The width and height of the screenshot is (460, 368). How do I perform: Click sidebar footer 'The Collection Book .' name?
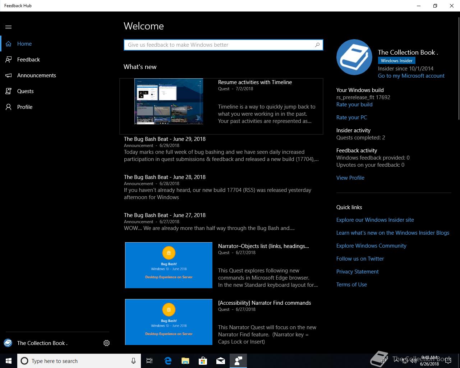click(x=42, y=343)
